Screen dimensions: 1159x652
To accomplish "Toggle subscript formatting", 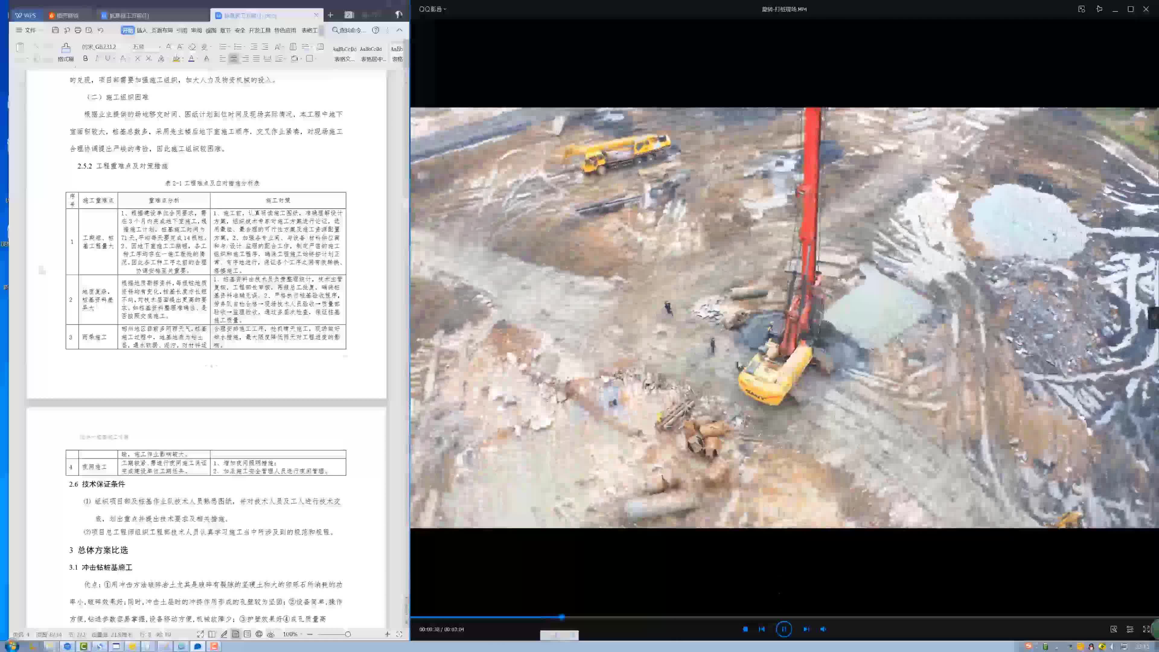I will (148, 59).
